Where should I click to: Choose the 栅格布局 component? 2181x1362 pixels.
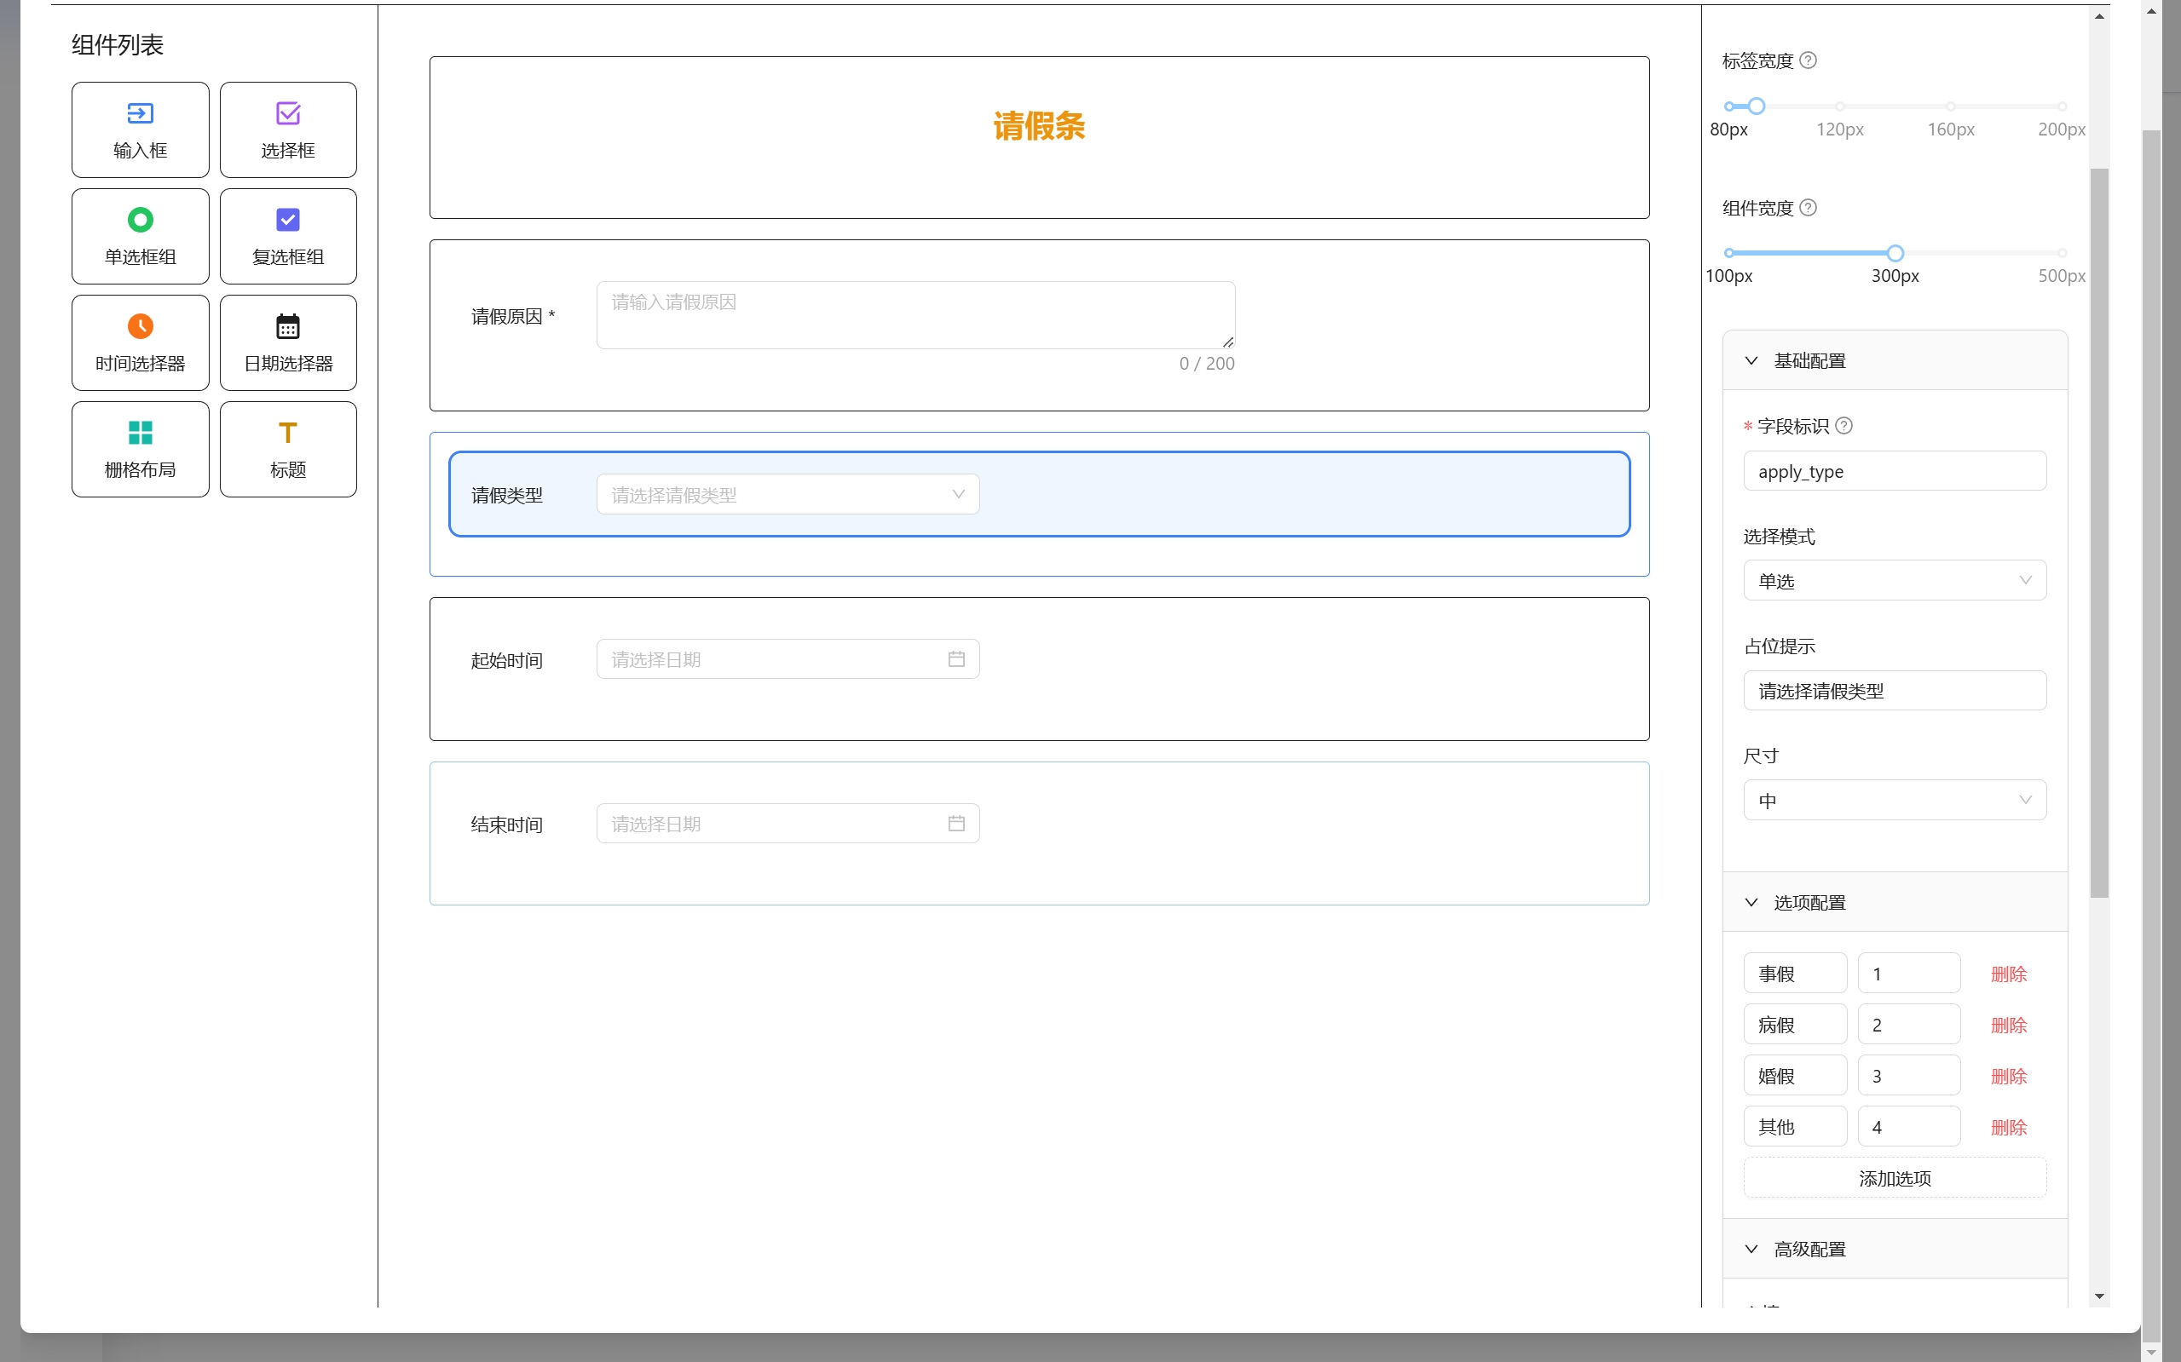[140, 449]
